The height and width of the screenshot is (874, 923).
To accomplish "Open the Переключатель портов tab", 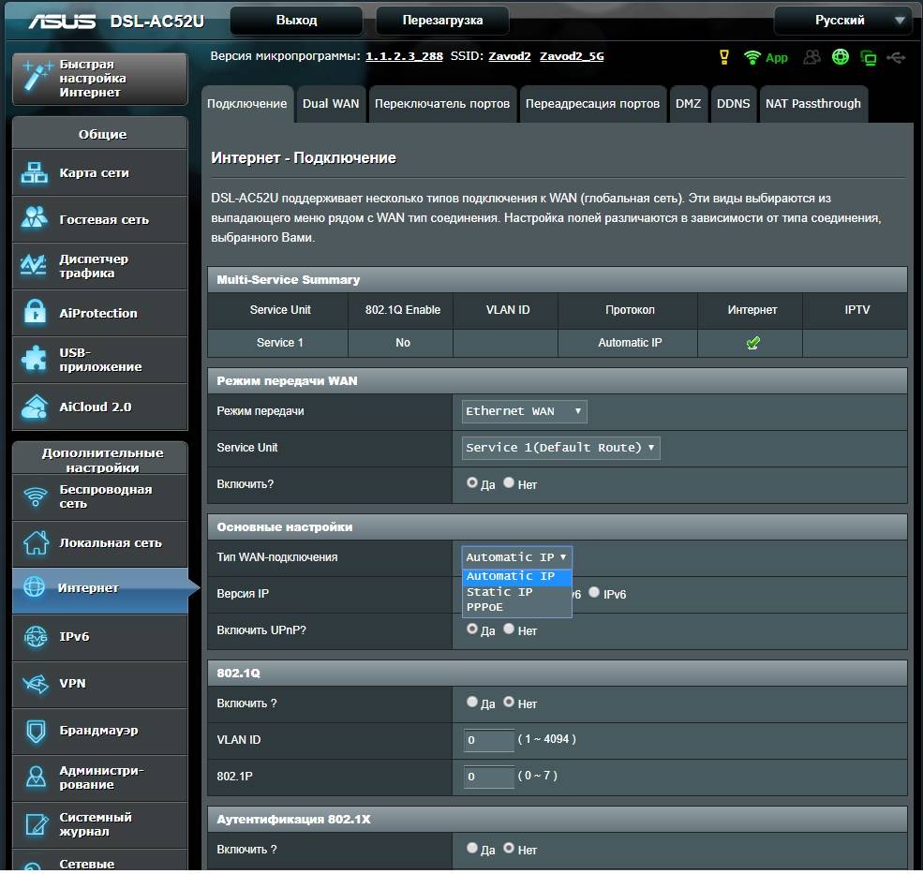I will point(442,104).
